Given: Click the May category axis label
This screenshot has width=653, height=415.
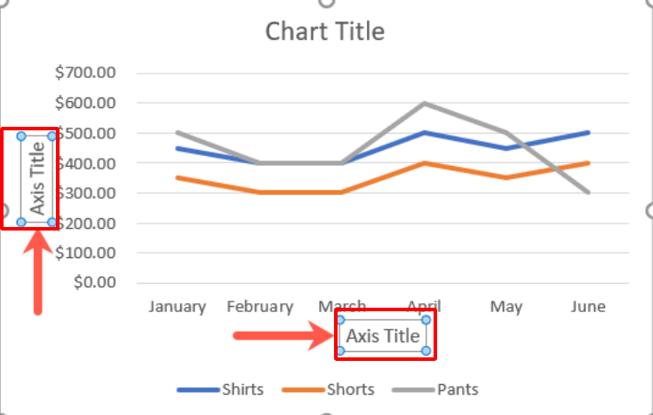Looking at the screenshot, I should click(x=506, y=307).
